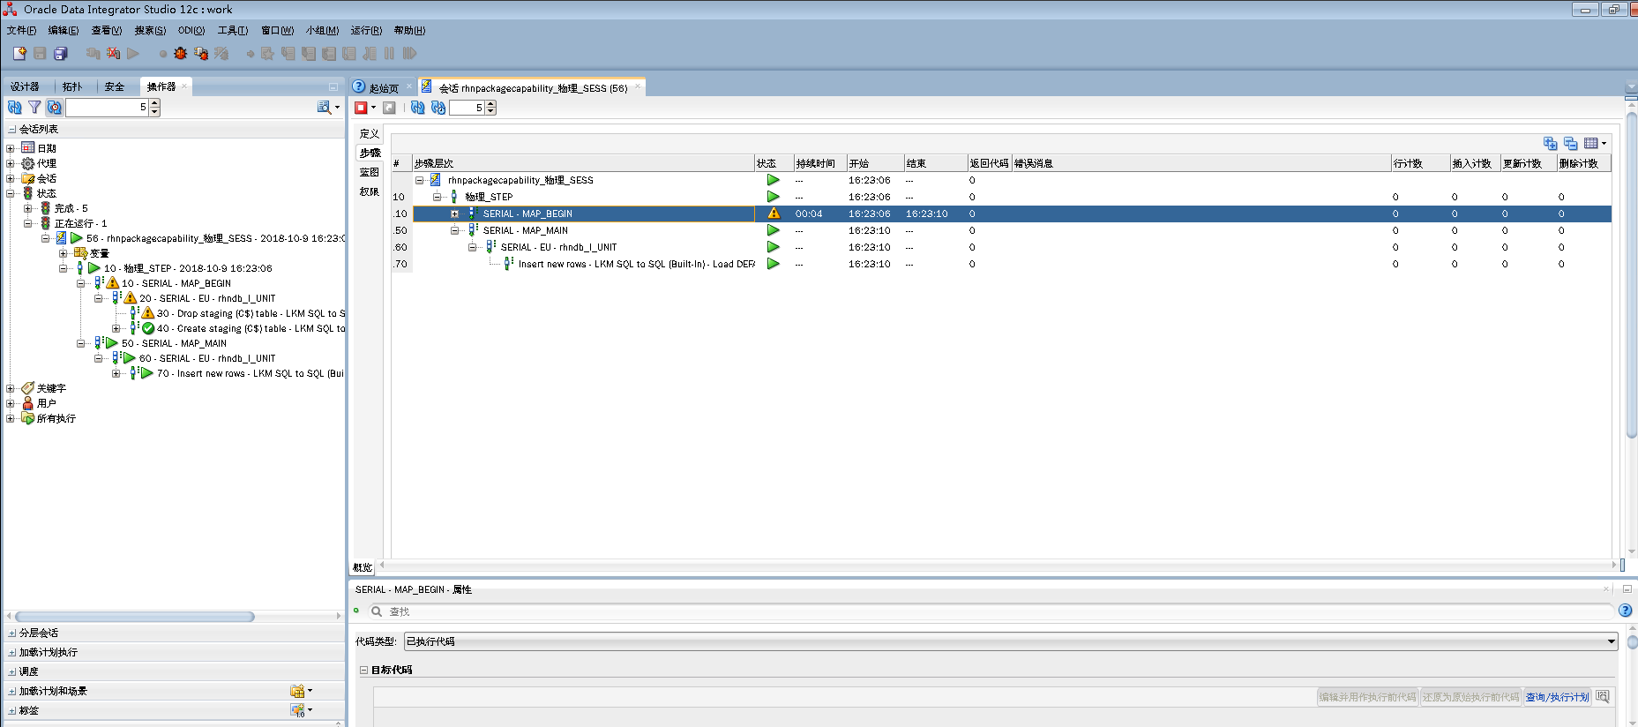Select the 蓝图 side tab
The height and width of the screenshot is (727, 1638).
[369, 172]
